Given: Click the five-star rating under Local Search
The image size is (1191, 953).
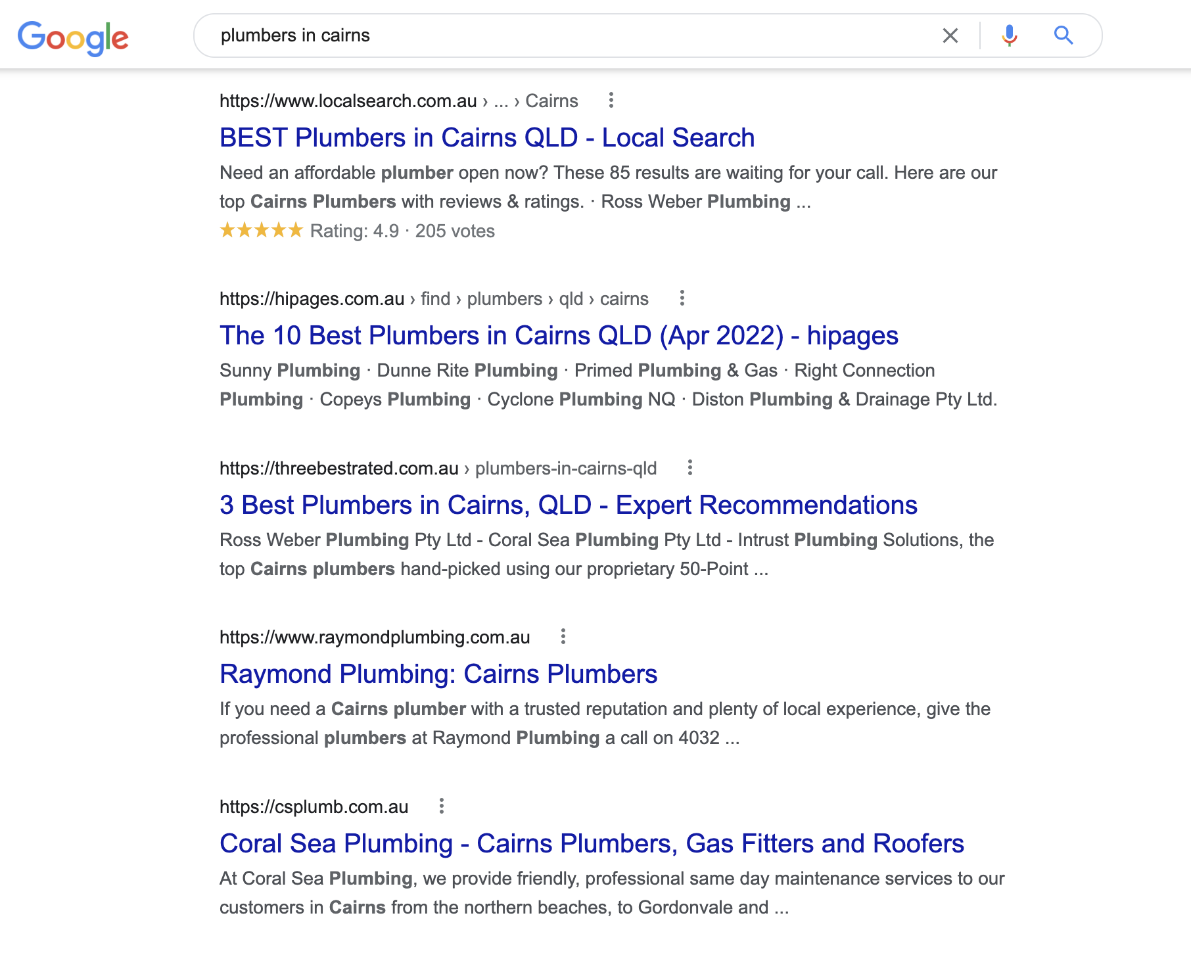Looking at the screenshot, I should (x=261, y=231).
